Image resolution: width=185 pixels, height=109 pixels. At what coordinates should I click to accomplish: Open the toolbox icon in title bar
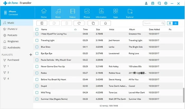pos(153,3)
